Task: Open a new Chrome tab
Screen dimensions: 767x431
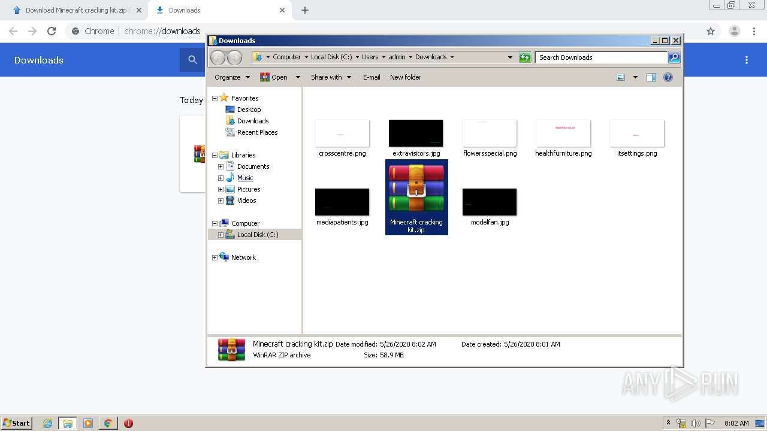Action: tap(305, 10)
